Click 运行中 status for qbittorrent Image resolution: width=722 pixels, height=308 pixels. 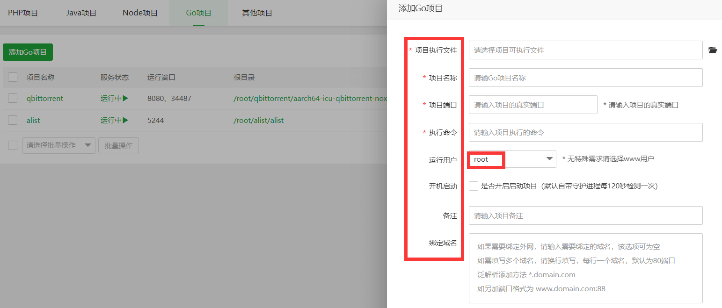[x=114, y=98]
